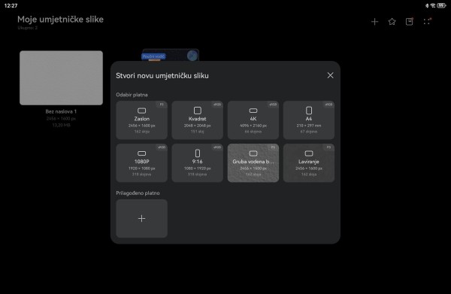The height and width of the screenshot is (294, 451).
Task: Click the plus icon in the top toolbar
Action: click(374, 22)
